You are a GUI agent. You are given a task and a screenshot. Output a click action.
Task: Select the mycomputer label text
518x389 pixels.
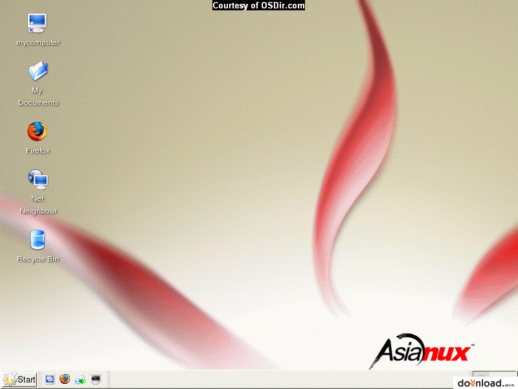pyautogui.click(x=38, y=42)
